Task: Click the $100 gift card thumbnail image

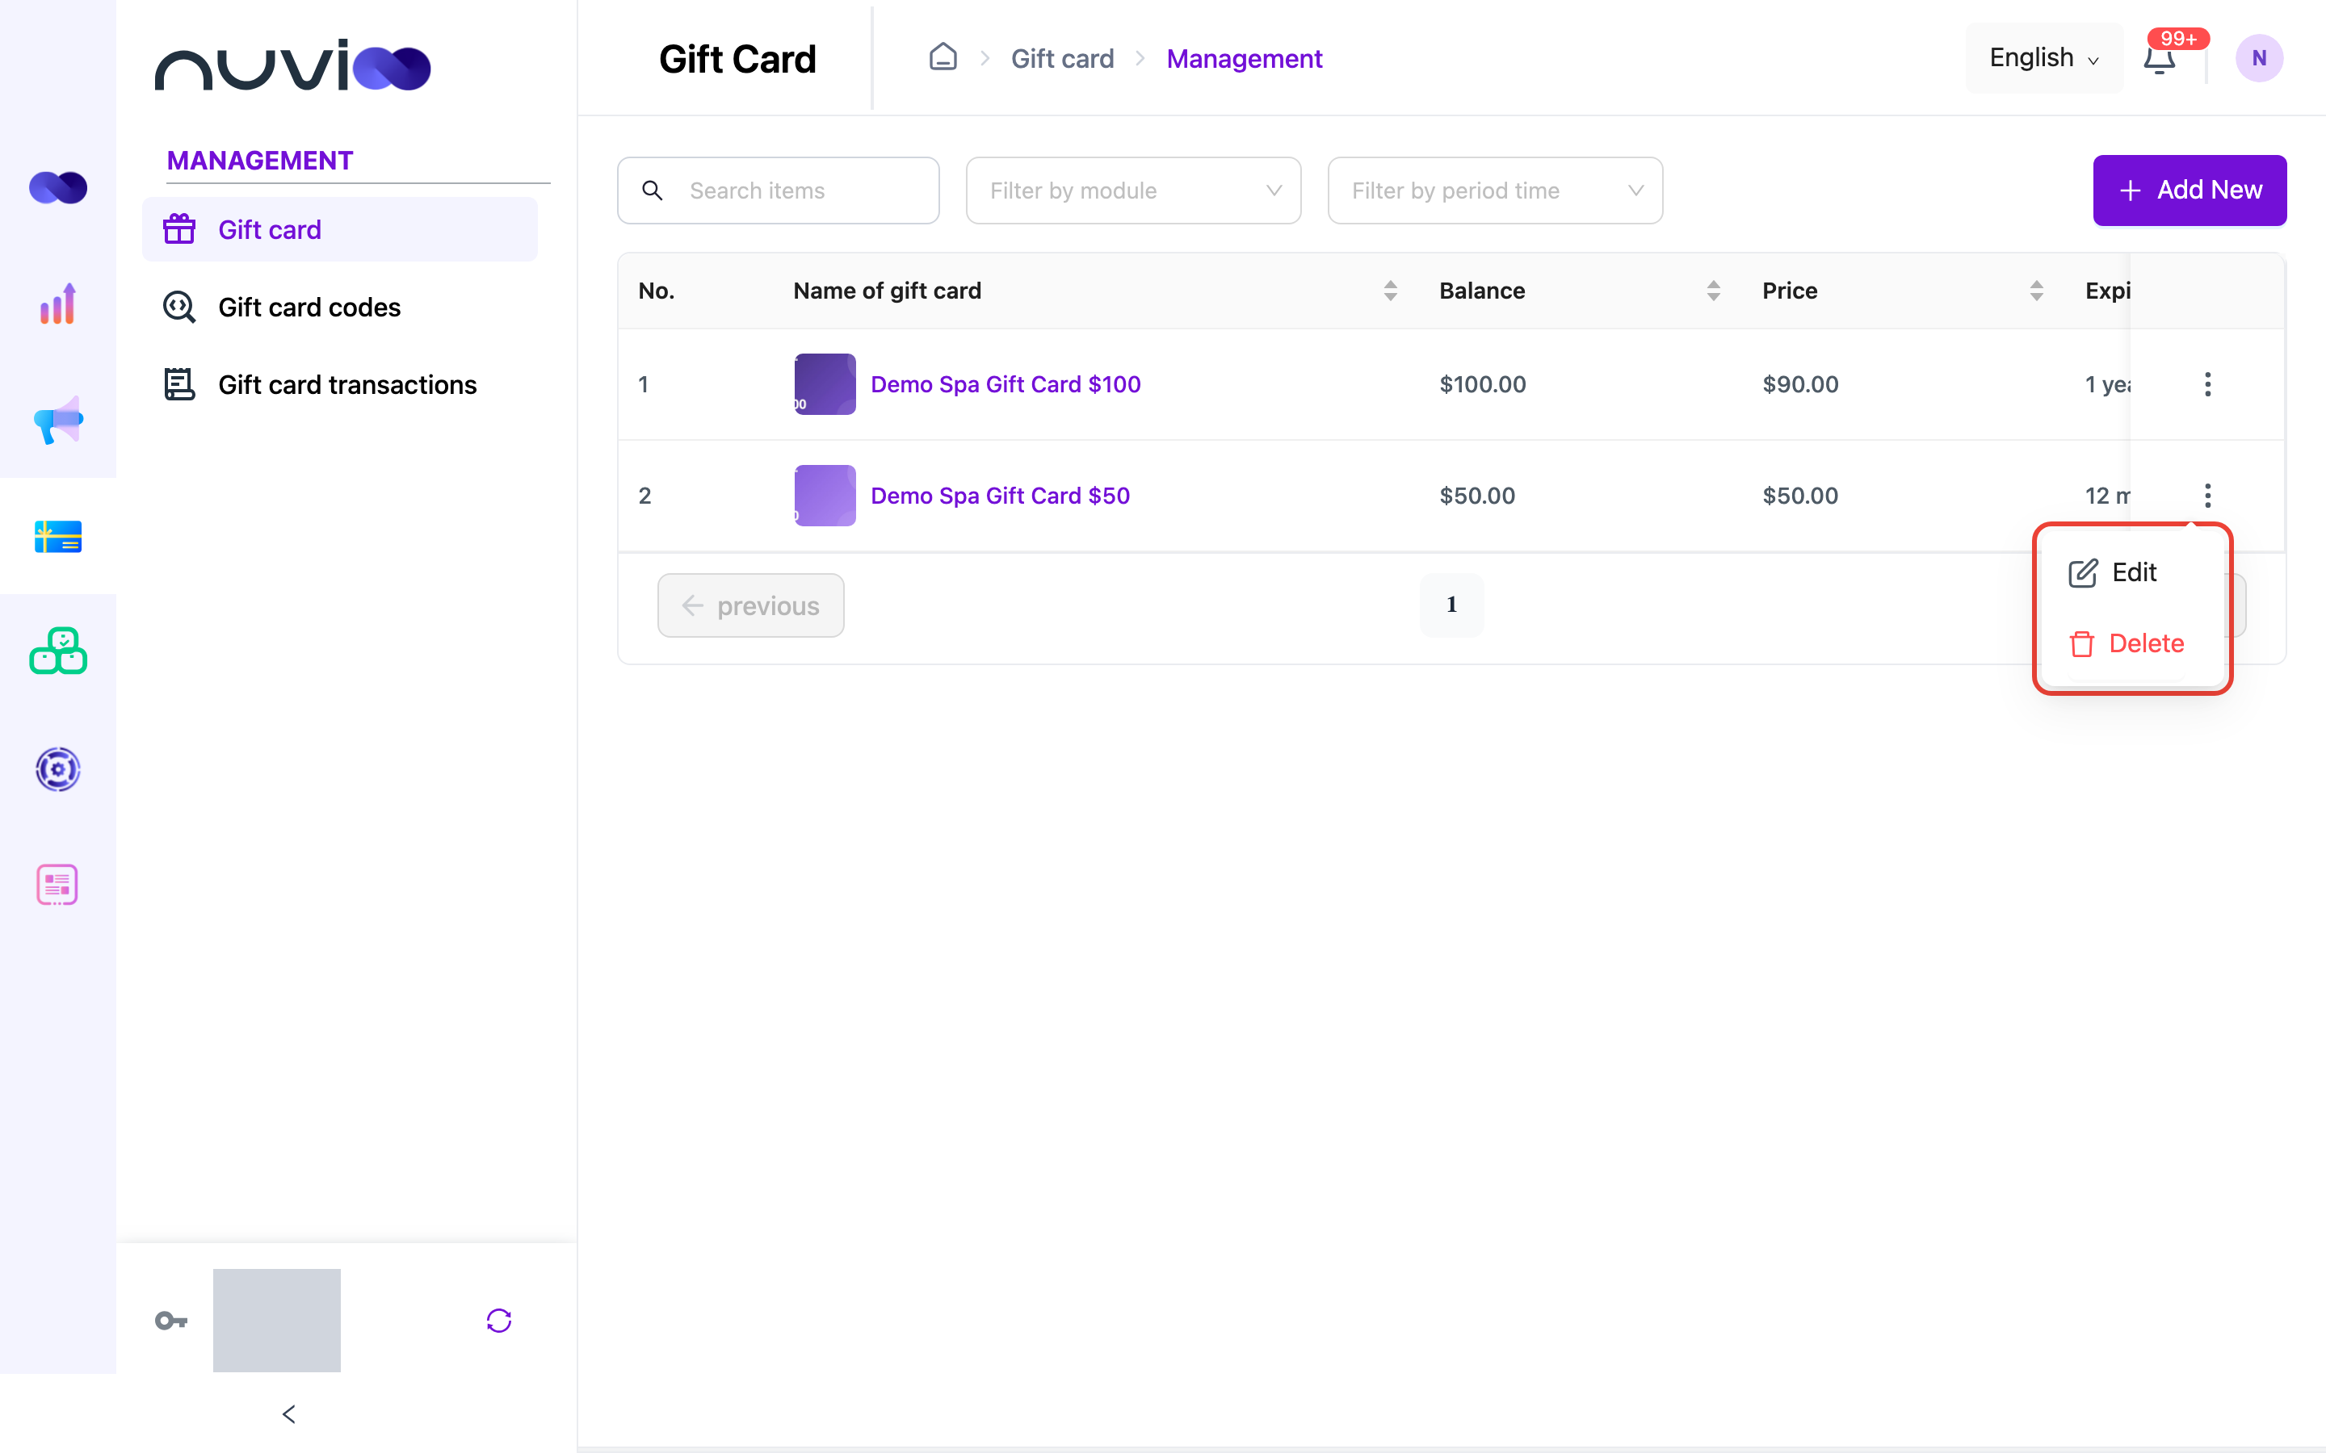Action: pyautogui.click(x=825, y=384)
